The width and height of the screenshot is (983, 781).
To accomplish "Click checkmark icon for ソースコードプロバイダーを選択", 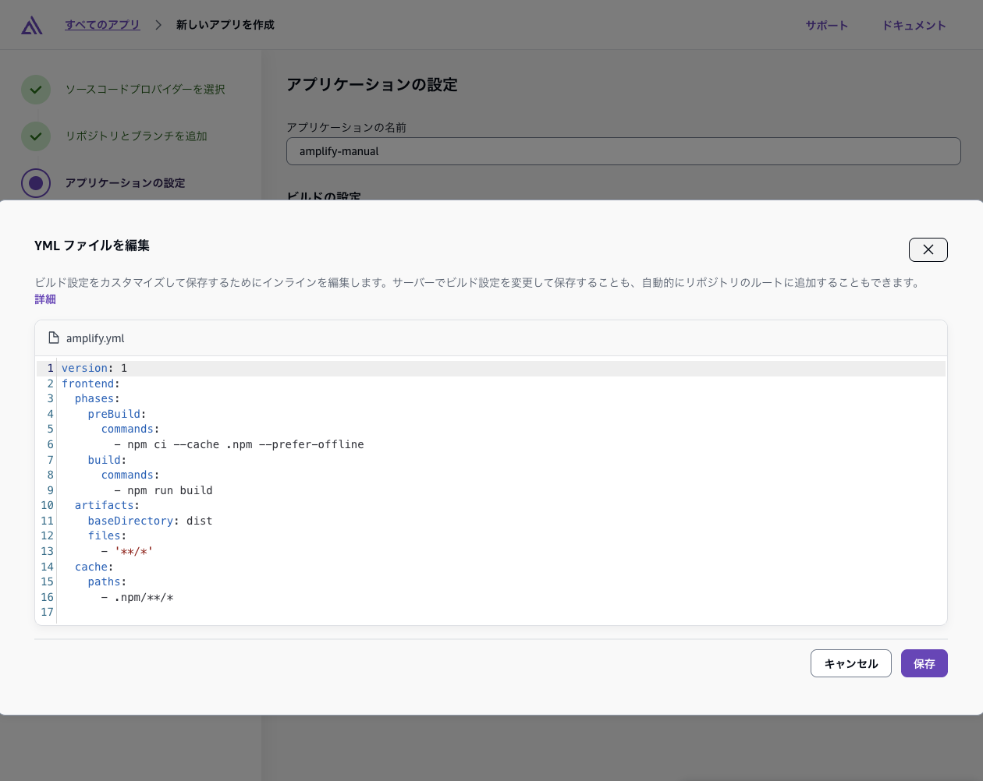I will (36, 90).
